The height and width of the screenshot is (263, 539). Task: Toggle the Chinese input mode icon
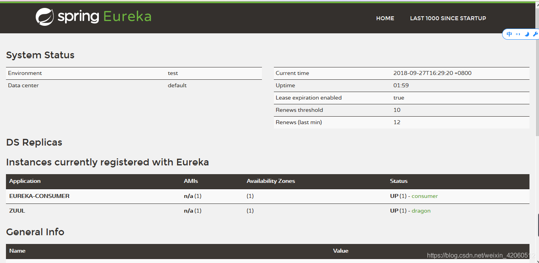click(x=509, y=34)
